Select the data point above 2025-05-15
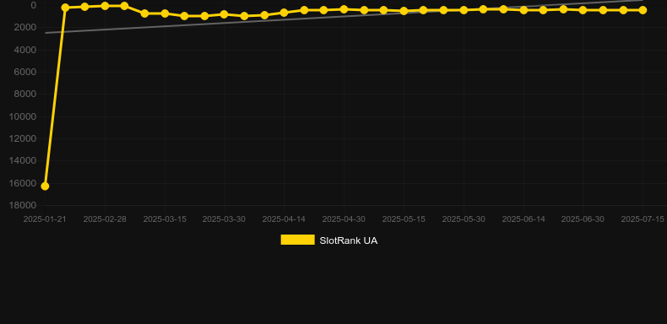The width and height of the screenshot is (667, 324). 404,11
